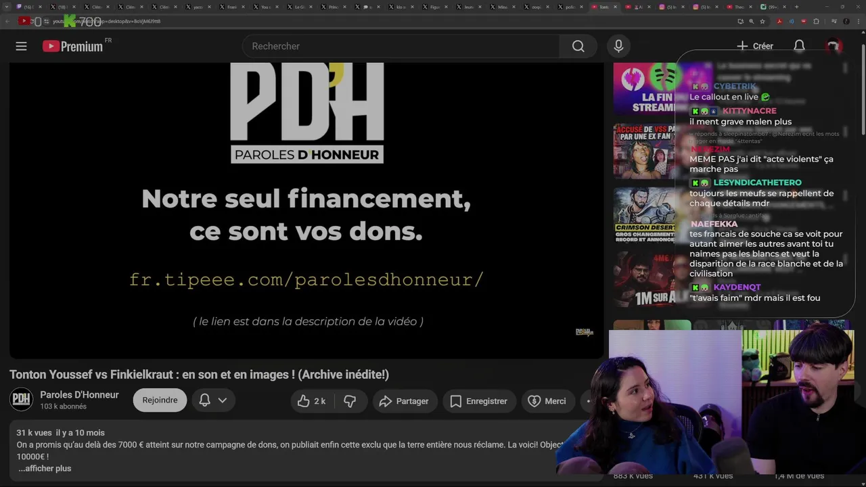
Task: Click the search magnifier button
Action: (578, 46)
